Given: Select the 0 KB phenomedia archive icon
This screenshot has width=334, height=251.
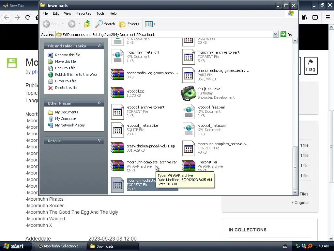Looking at the screenshot, I should pyautogui.click(x=117, y=74).
